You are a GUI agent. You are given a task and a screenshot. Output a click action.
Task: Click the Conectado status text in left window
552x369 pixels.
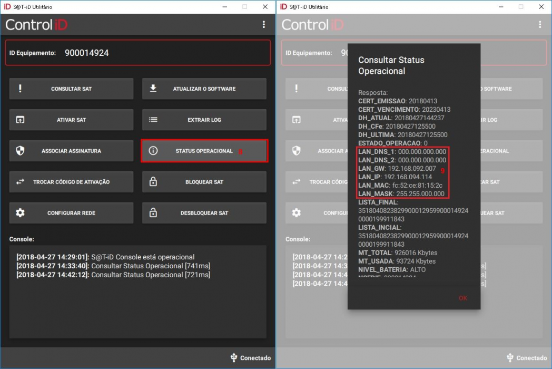pyautogui.click(x=255, y=358)
